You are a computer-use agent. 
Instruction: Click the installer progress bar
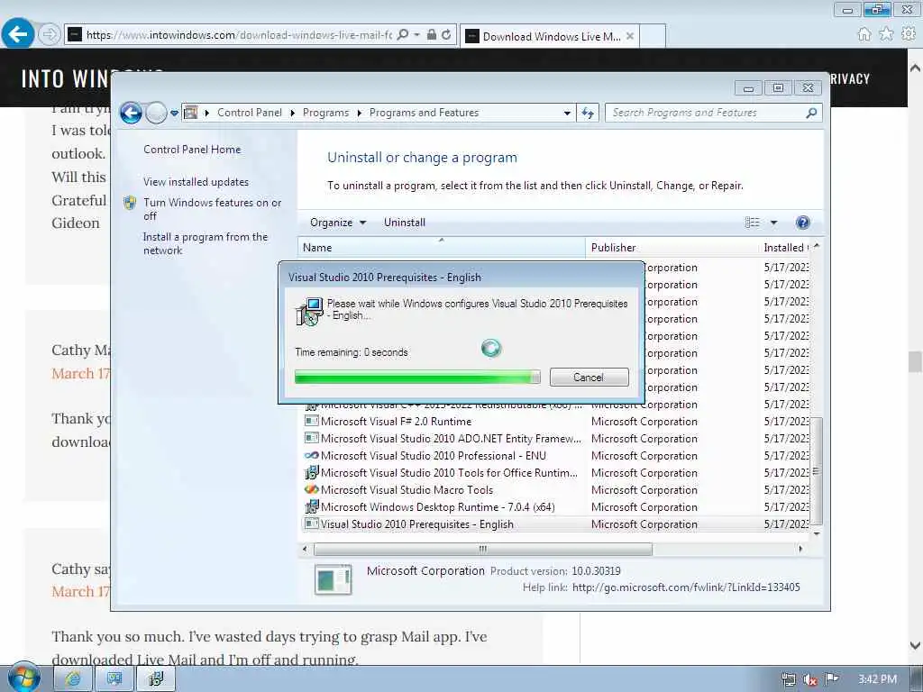417,378
